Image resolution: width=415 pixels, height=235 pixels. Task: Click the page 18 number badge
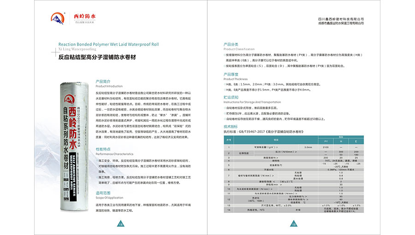tap(120, 224)
